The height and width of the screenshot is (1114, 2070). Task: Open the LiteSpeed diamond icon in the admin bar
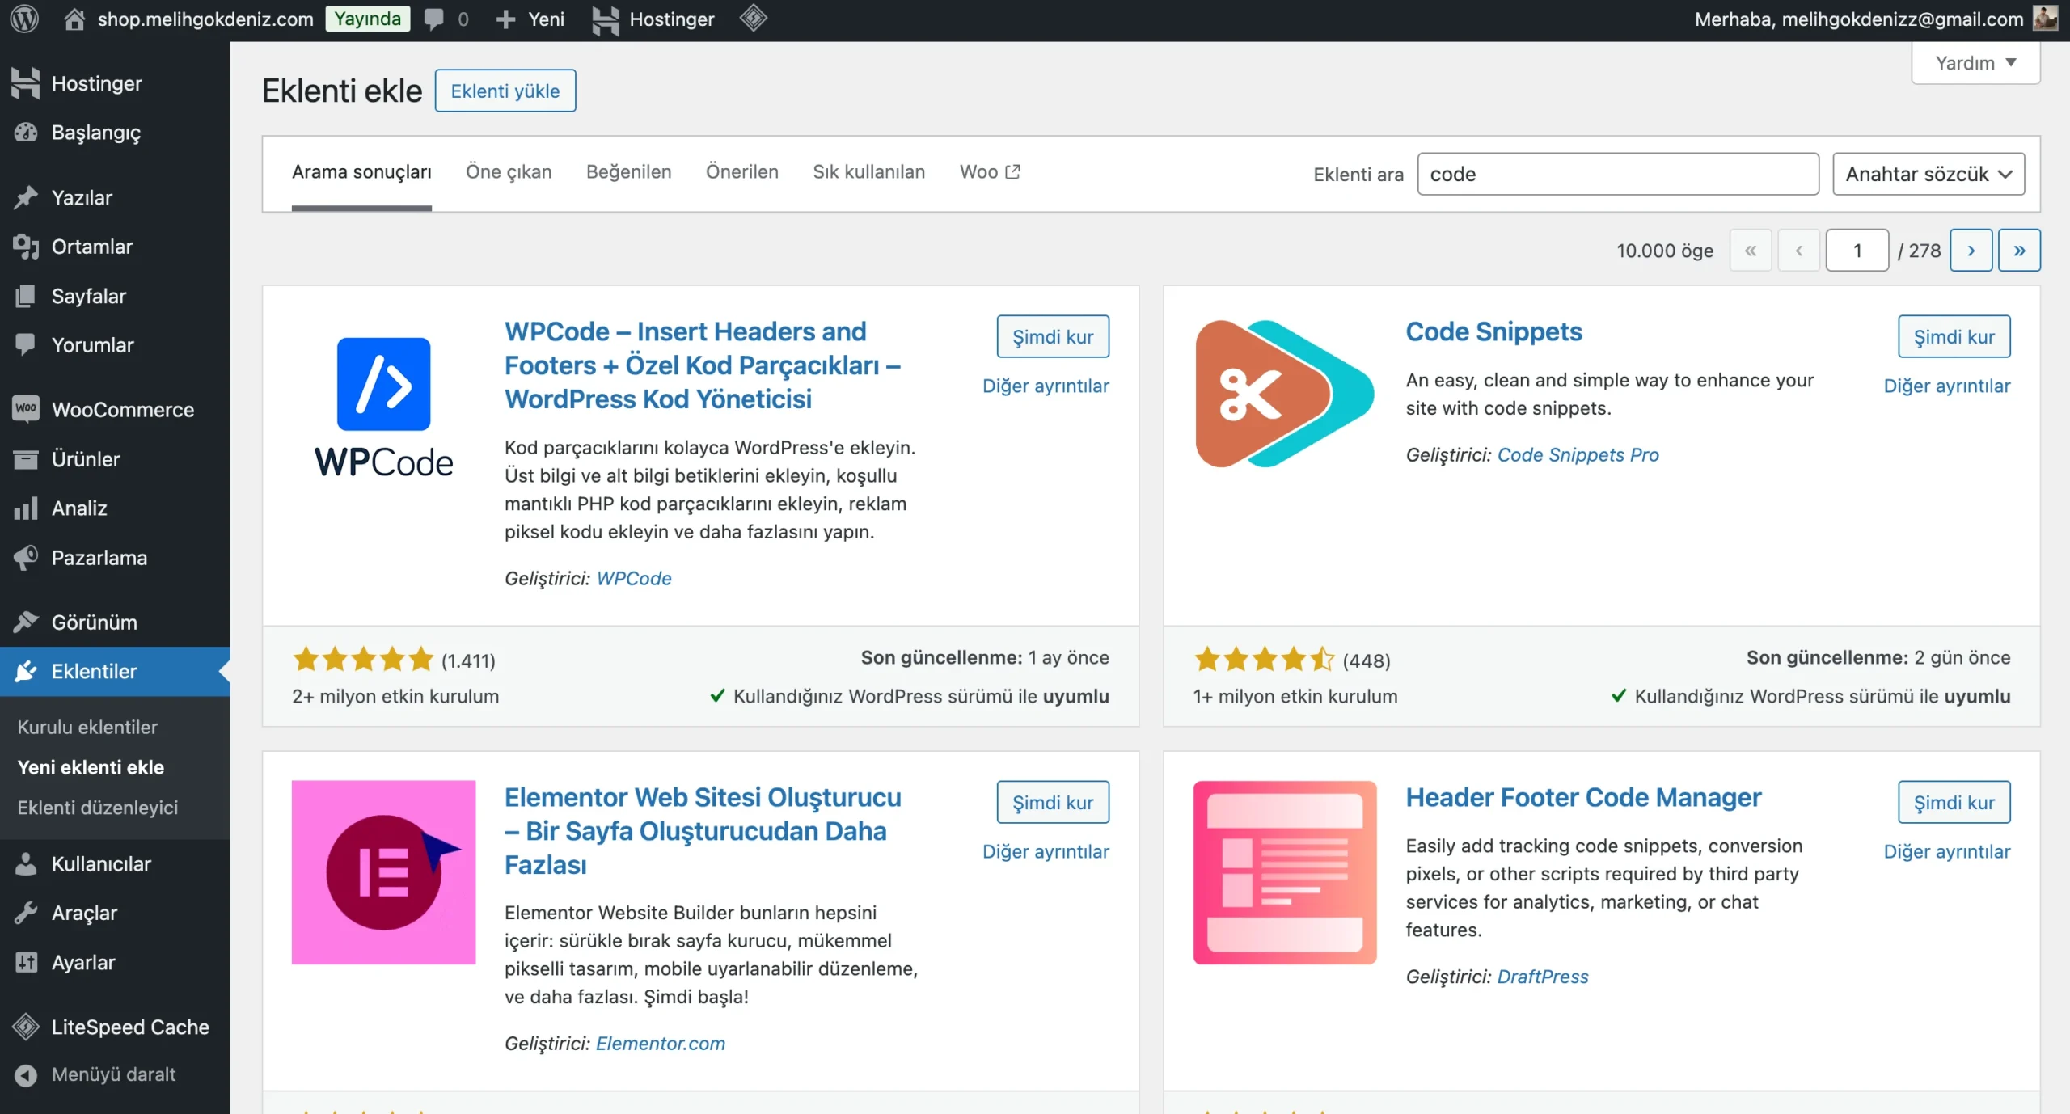pyautogui.click(x=753, y=18)
